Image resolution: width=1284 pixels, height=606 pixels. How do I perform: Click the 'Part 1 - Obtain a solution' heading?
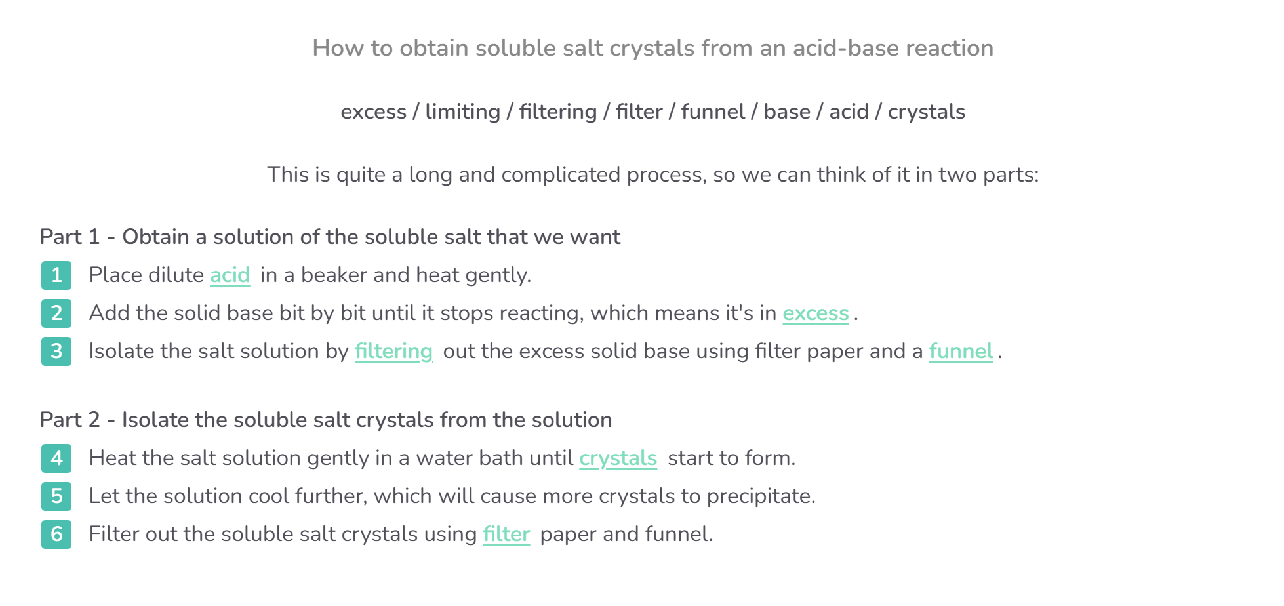330,237
